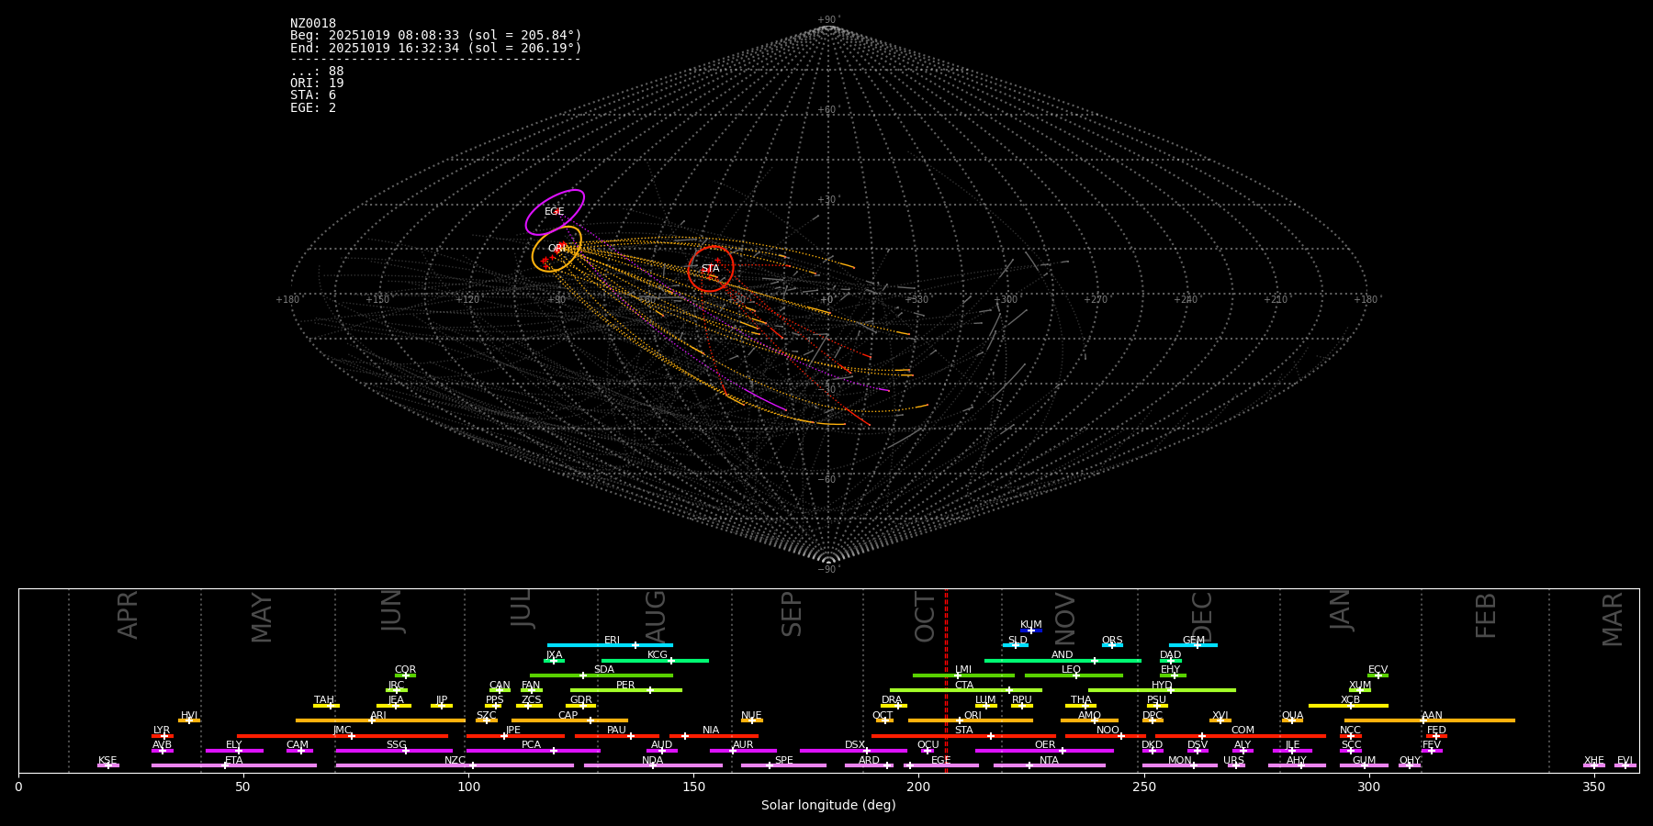Click the EGE radiant ellipse on the sky map
The width and height of the screenshot is (1653, 826).
(555, 212)
